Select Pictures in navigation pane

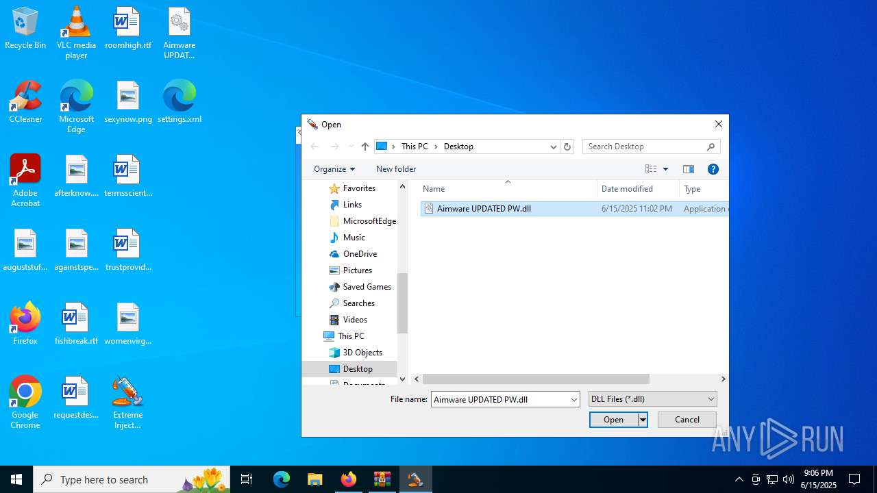[357, 270]
